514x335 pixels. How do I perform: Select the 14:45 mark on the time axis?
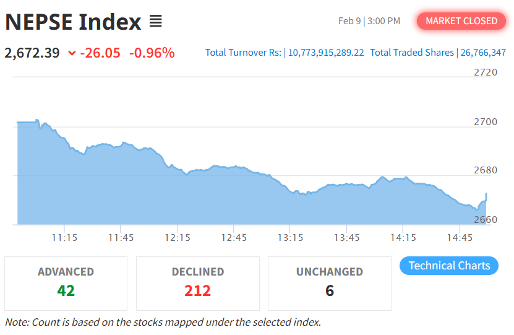click(460, 237)
